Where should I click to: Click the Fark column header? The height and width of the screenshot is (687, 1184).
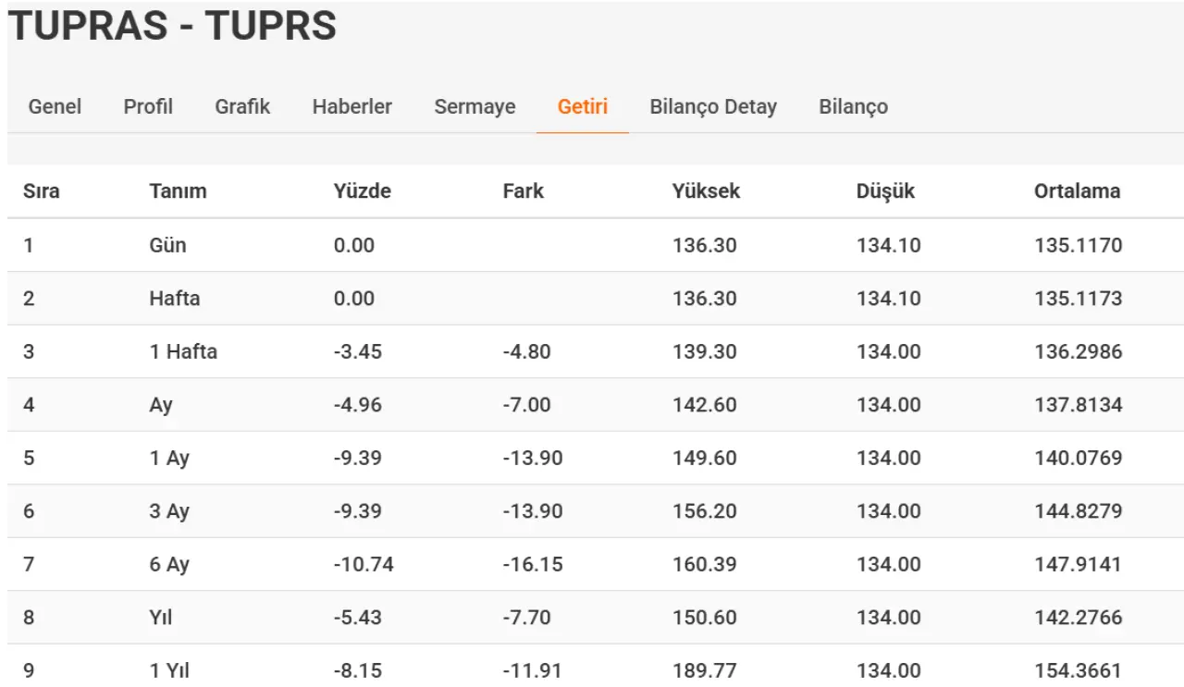[x=524, y=191]
